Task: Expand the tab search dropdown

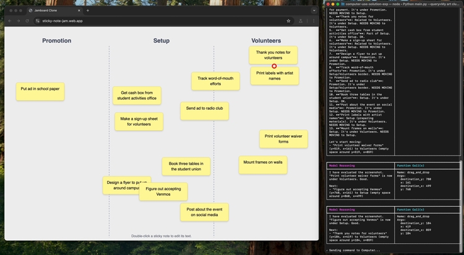Action: (x=314, y=10)
